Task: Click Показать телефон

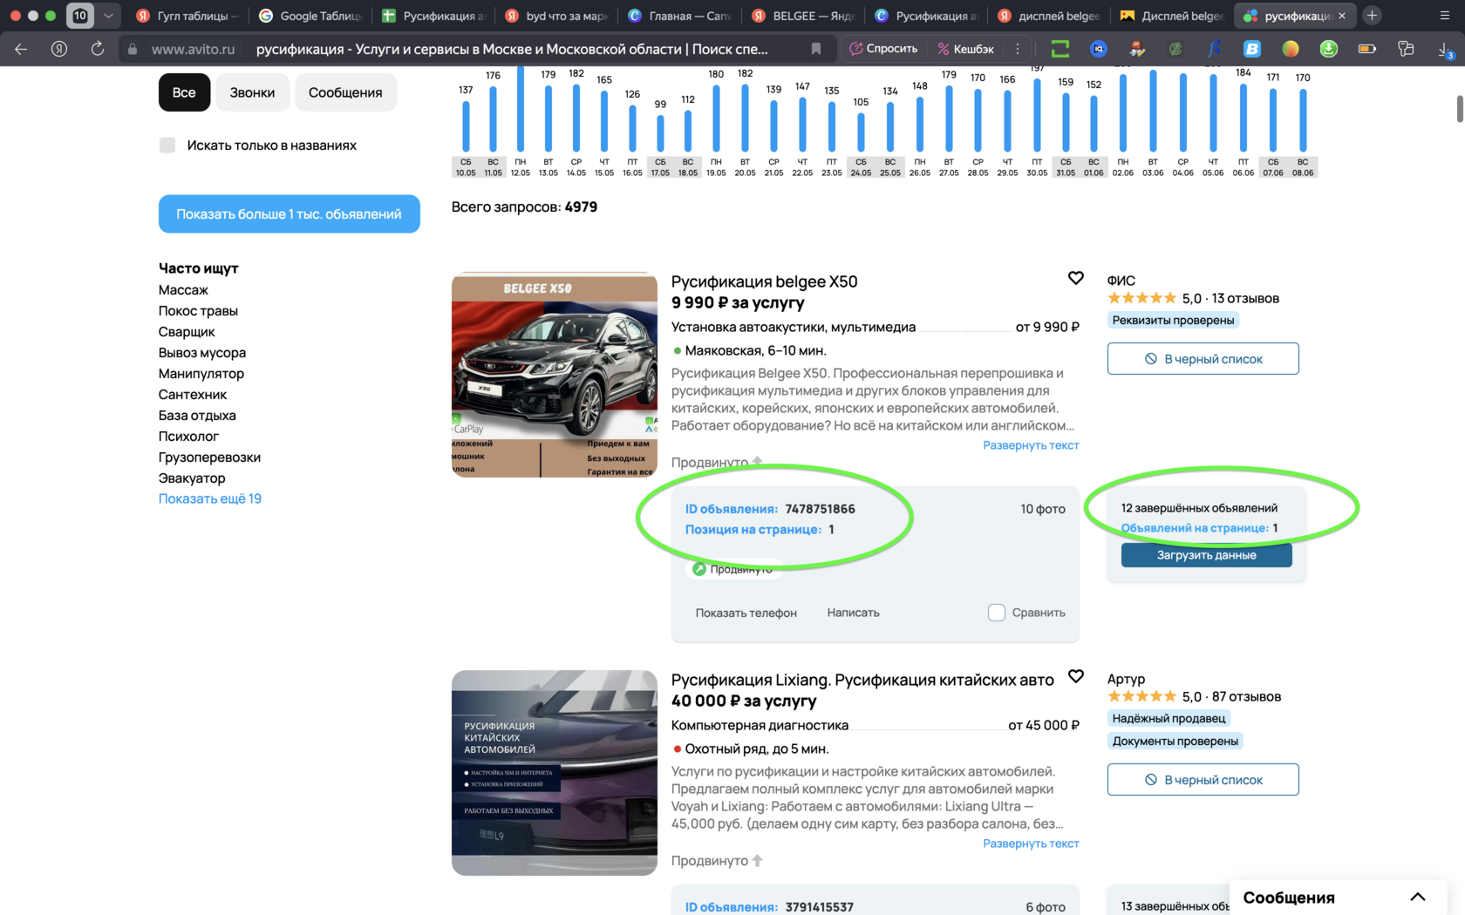Action: click(x=746, y=613)
